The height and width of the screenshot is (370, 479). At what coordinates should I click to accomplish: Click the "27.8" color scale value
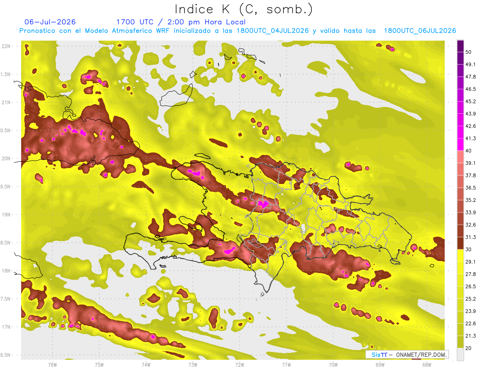[x=470, y=274]
